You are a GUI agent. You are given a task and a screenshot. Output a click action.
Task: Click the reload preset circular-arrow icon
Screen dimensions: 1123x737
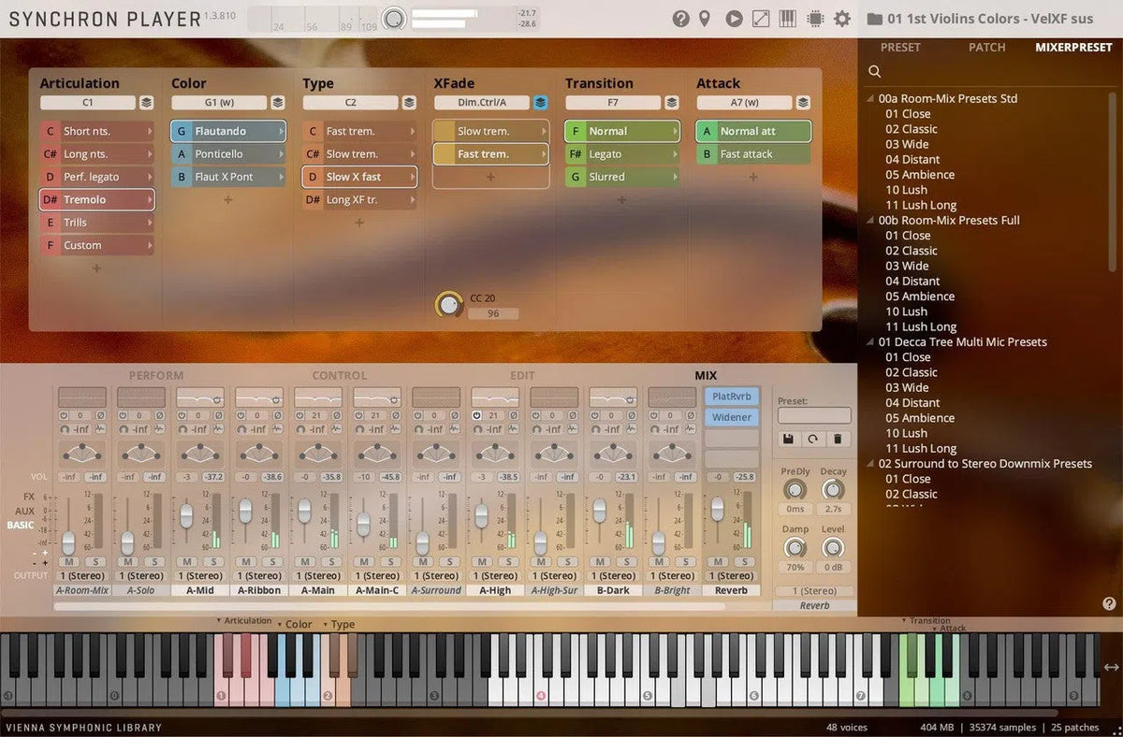tap(812, 439)
